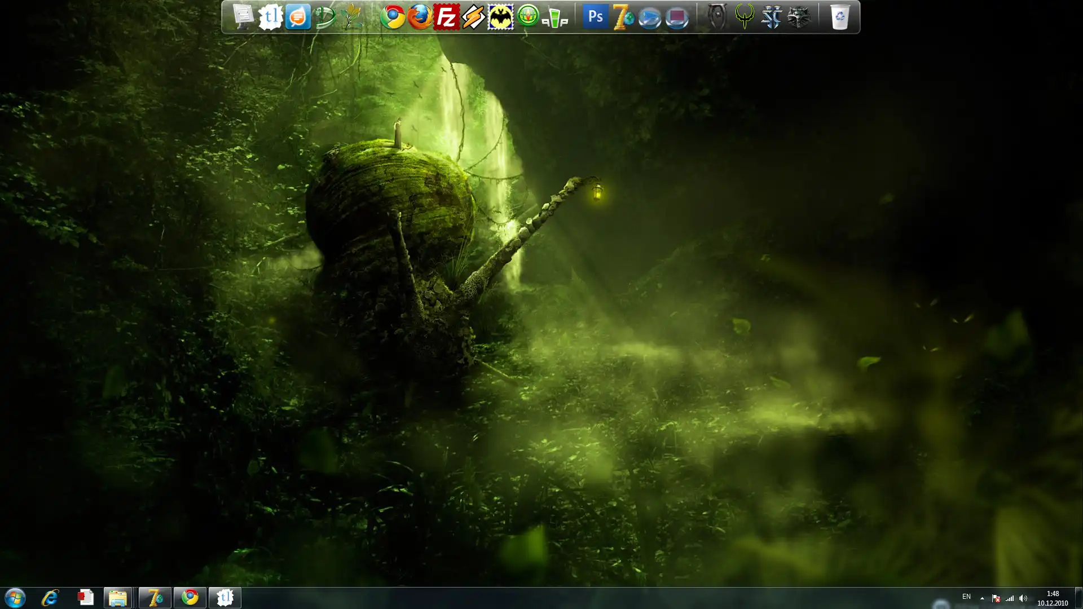Open the Windows Start menu
1083x609 pixels.
[15, 598]
